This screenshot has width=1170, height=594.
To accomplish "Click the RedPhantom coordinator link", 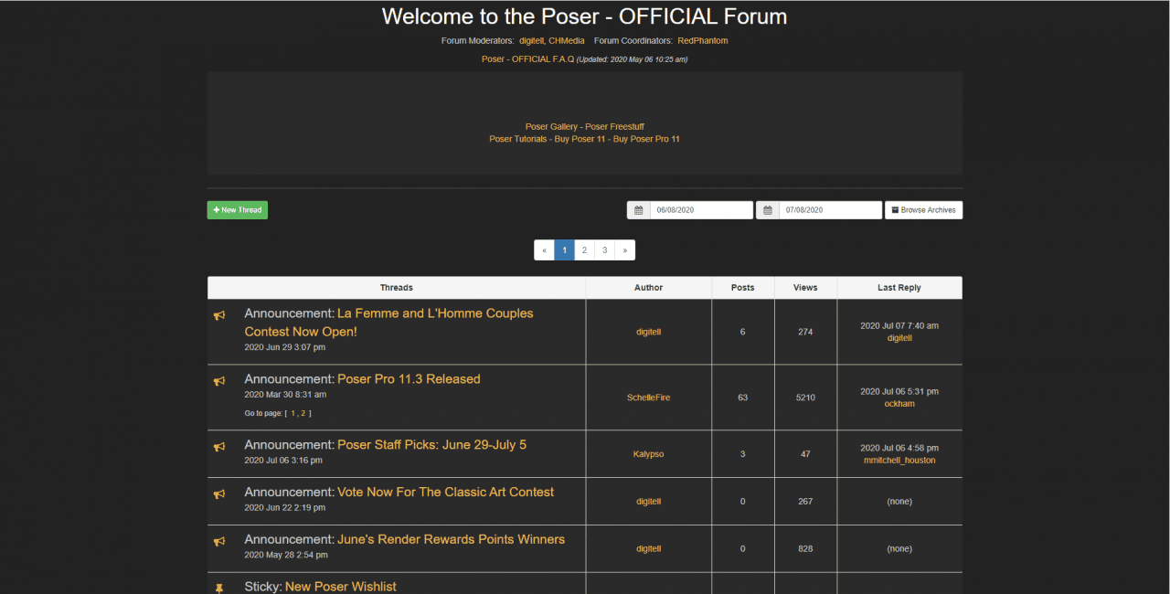I will [x=702, y=40].
